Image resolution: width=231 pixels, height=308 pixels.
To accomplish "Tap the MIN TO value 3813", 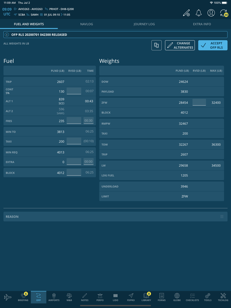I will [x=60, y=132].
